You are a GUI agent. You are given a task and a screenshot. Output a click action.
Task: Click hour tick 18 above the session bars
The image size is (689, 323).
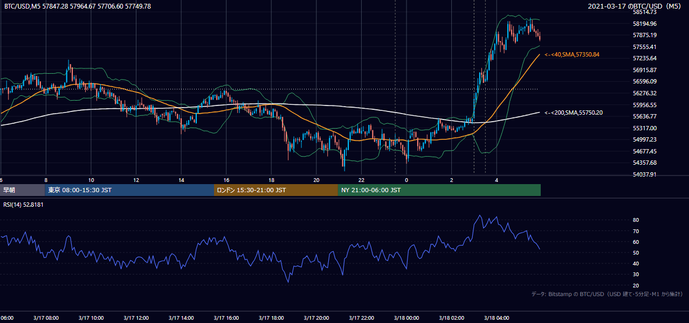(271, 180)
